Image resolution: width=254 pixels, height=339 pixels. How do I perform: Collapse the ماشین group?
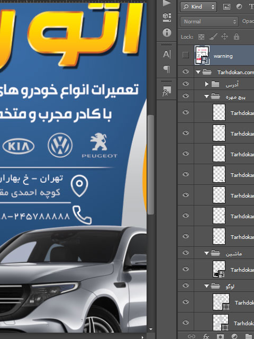click(206, 253)
